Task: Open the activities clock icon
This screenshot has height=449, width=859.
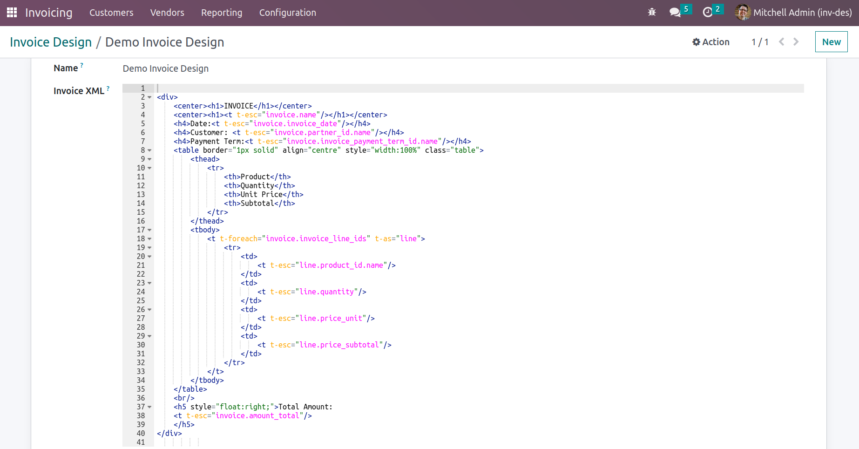Action: (x=707, y=13)
